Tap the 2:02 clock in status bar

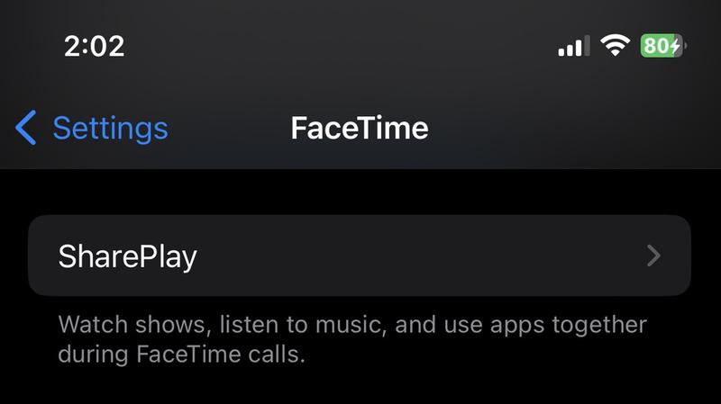pyautogui.click(x=95, y=46)
